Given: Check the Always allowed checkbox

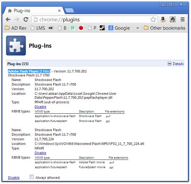Looking at the screenshot, I should click(32, 177).
